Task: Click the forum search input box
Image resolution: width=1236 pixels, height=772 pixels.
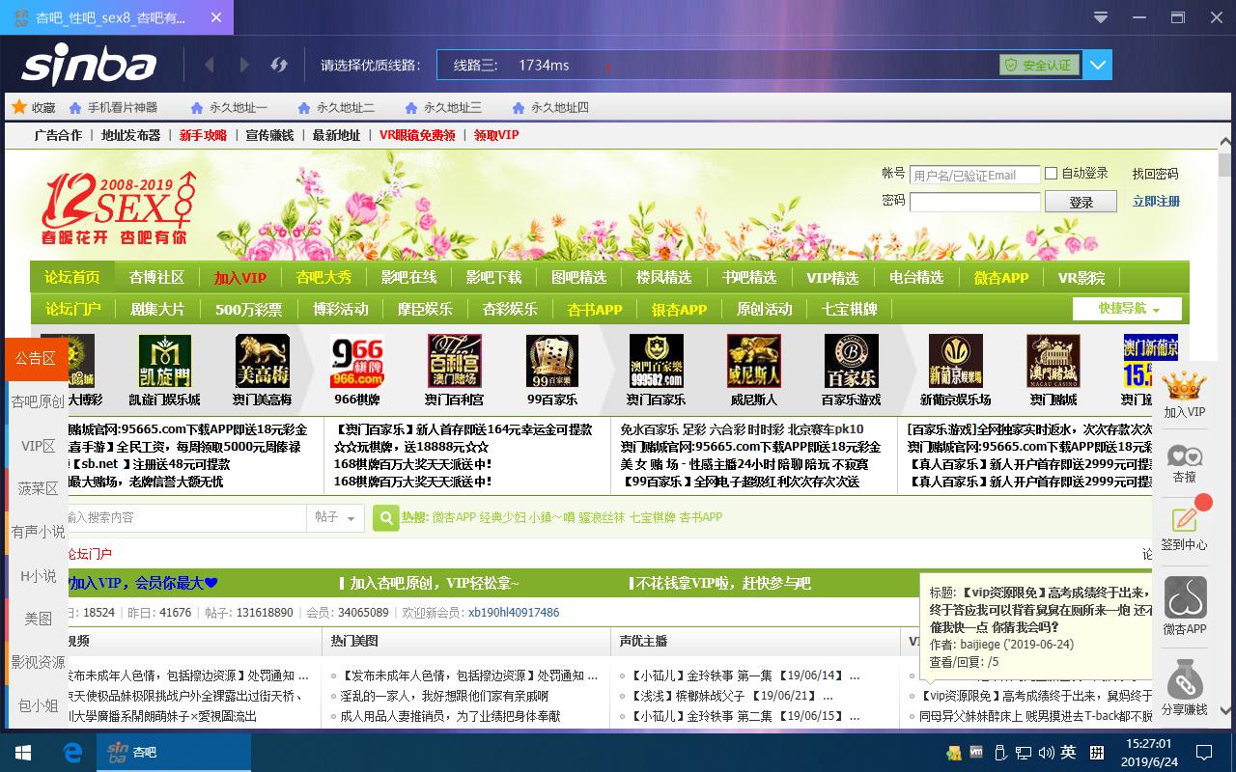Action: (x=185, y=517)
